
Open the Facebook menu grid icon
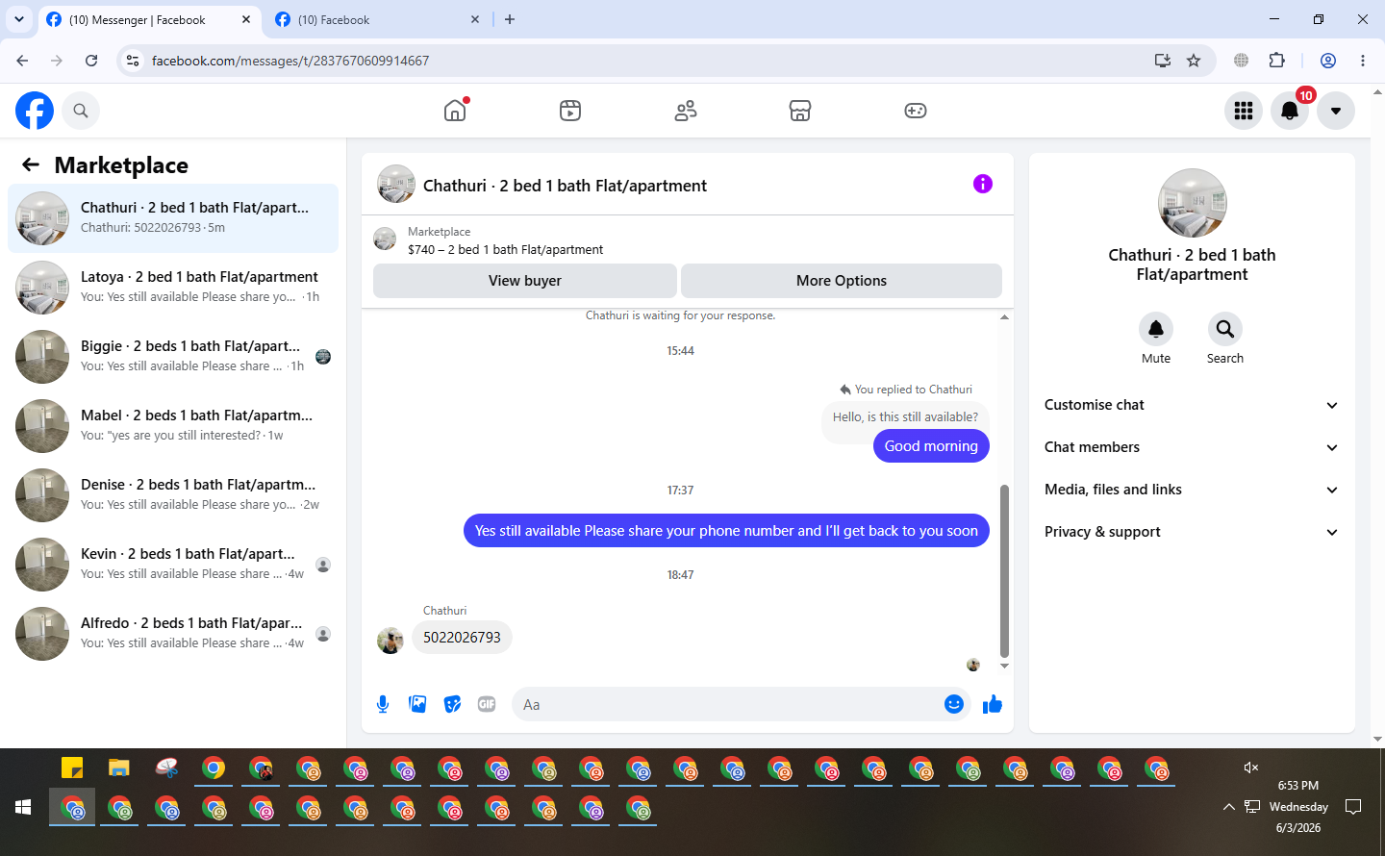pyautogui.click(x=1244, y=111)
